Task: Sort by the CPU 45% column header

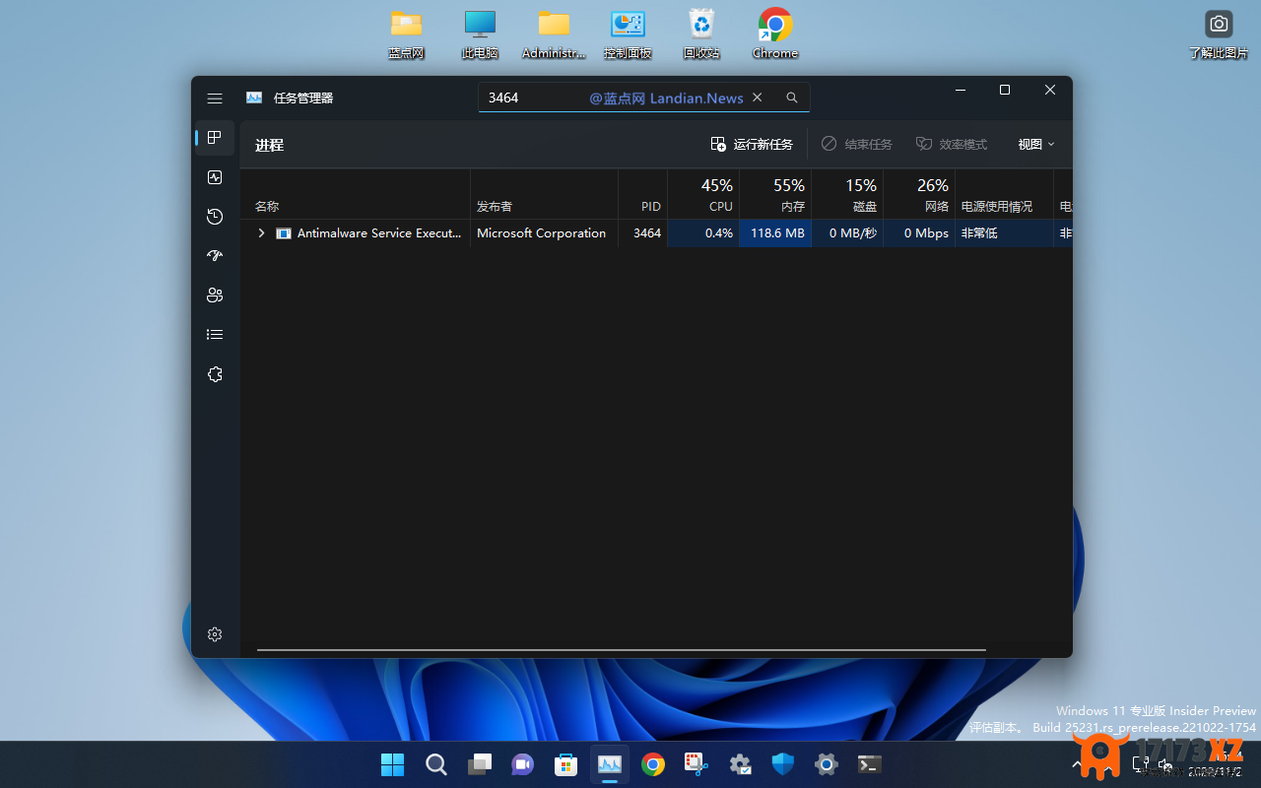Action: click(x=703, y=194)
